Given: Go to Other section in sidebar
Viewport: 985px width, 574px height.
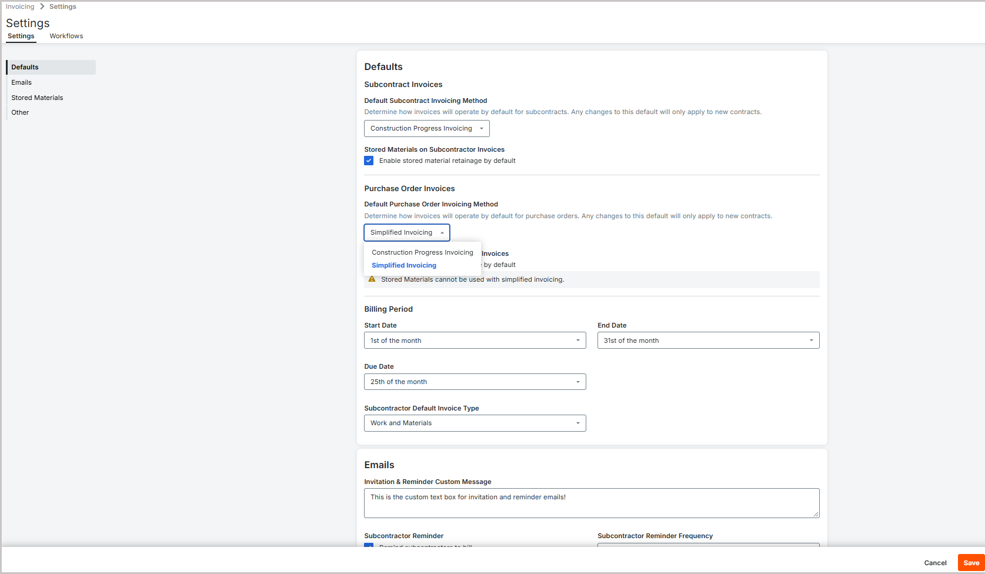Looking at the screenshot, I should (51, 112).
